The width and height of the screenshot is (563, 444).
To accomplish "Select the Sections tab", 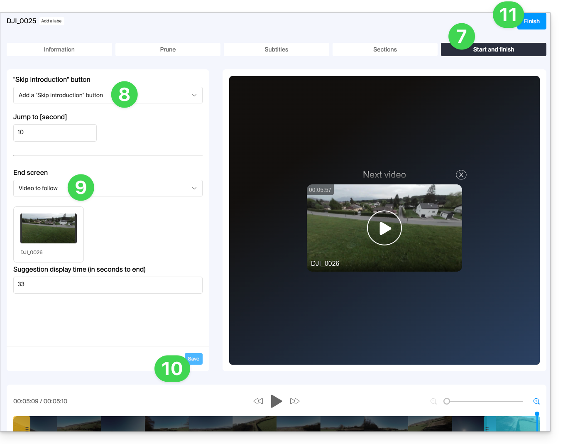I will (x=385, y=49).
